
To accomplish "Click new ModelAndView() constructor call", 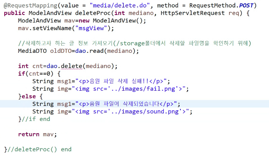I will pyautogui.click(x=112, y=20).
